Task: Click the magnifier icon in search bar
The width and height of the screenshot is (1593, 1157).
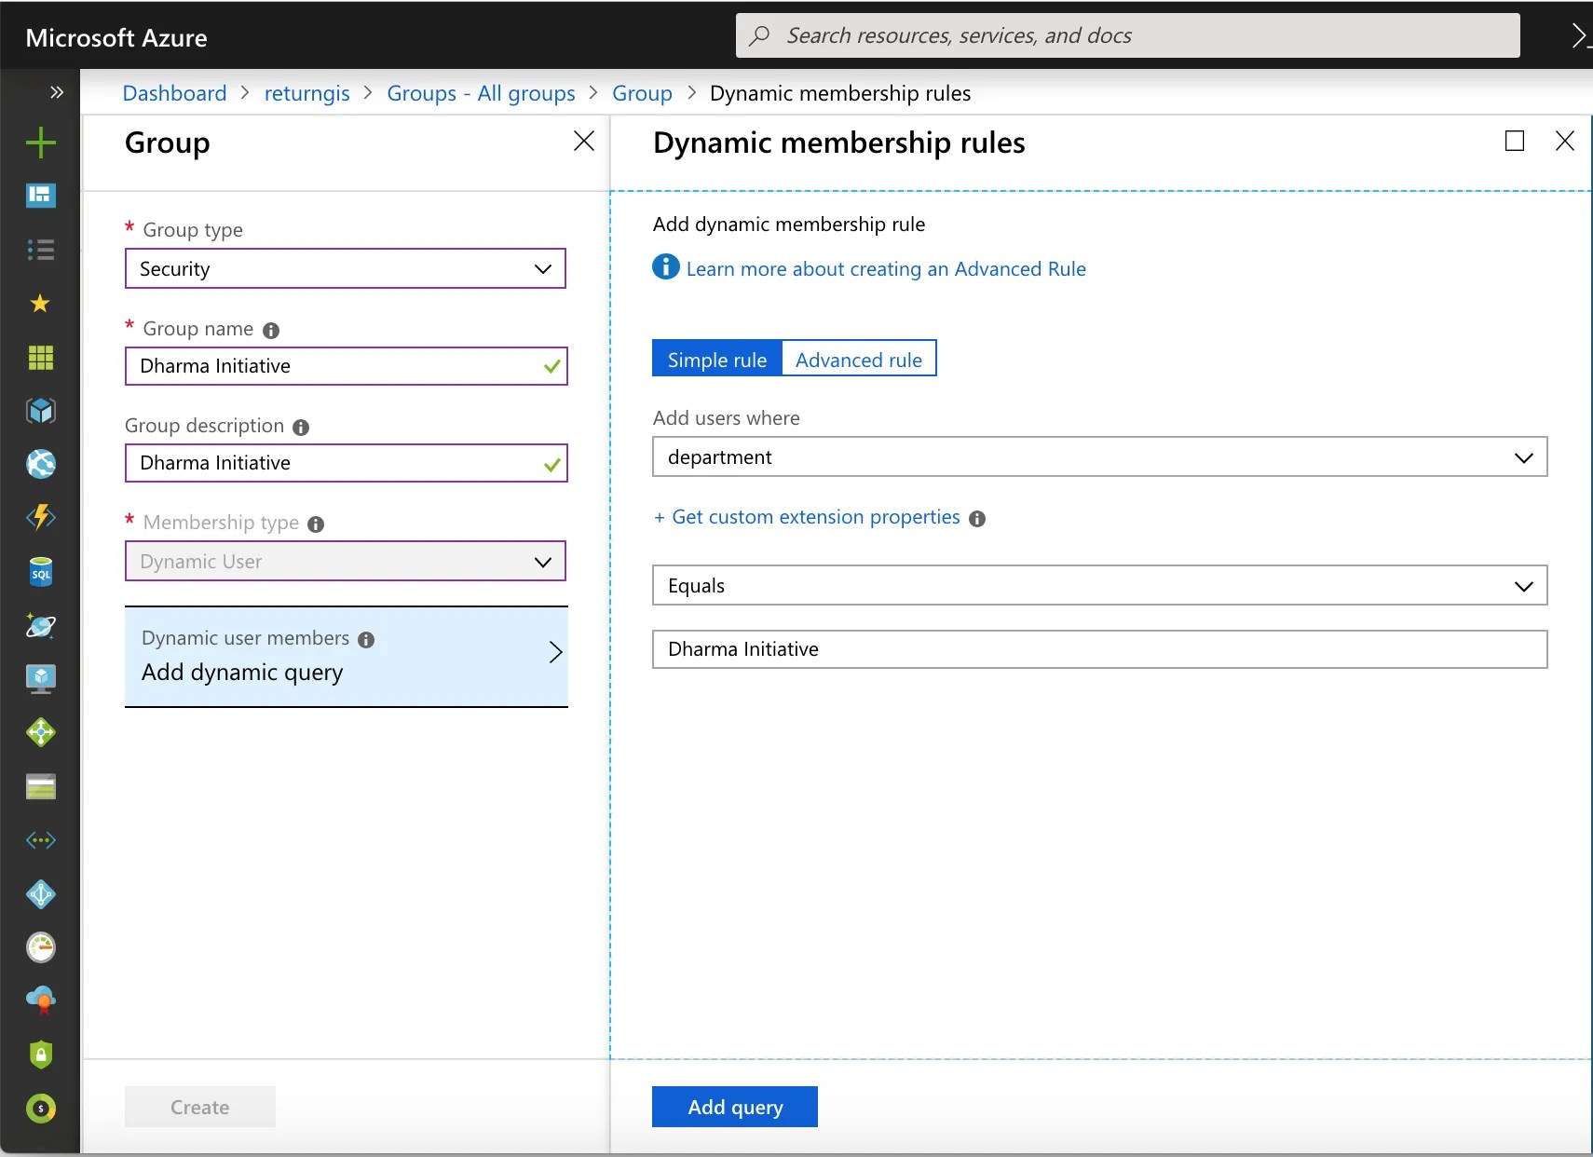Action: 760,35
